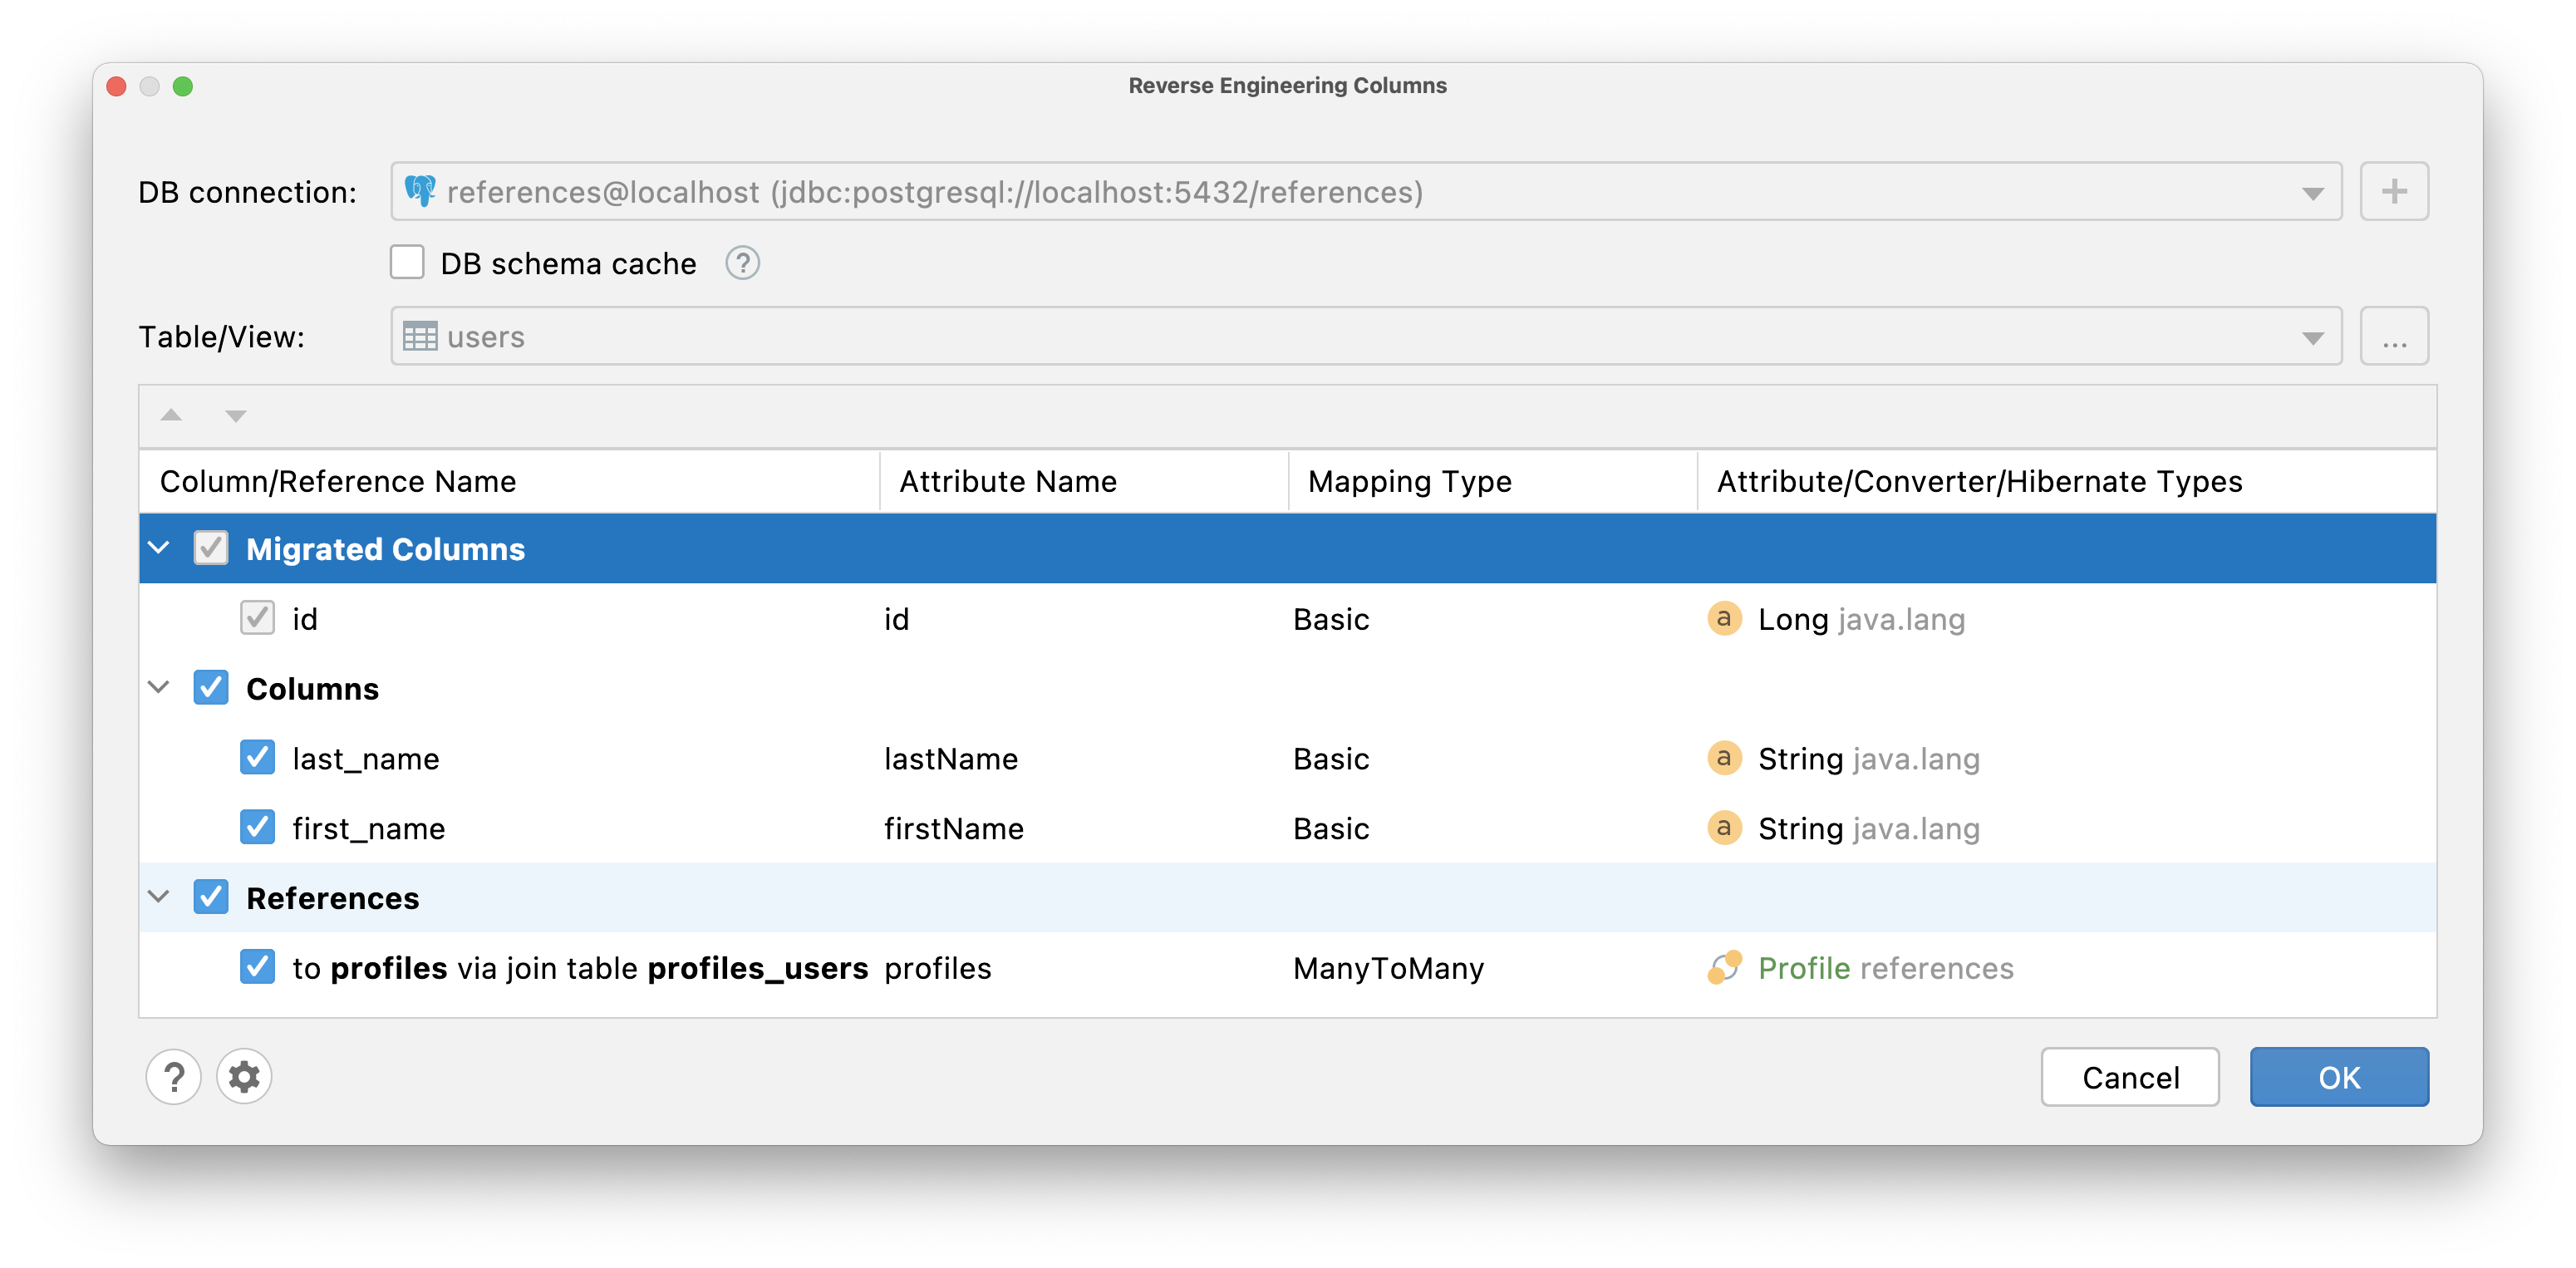Click the Profile references relation icon

coord(1724,967)
